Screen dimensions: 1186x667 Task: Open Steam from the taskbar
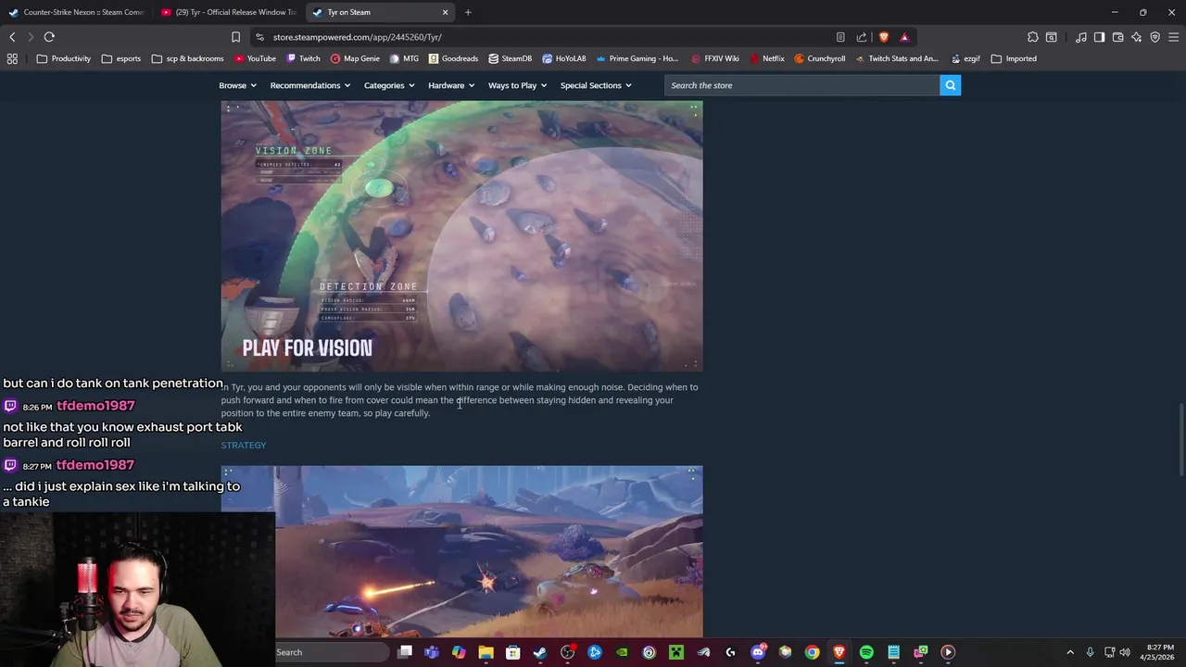(x=539, y=652)
